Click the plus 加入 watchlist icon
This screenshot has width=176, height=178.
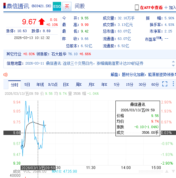(x=166, y=7)
